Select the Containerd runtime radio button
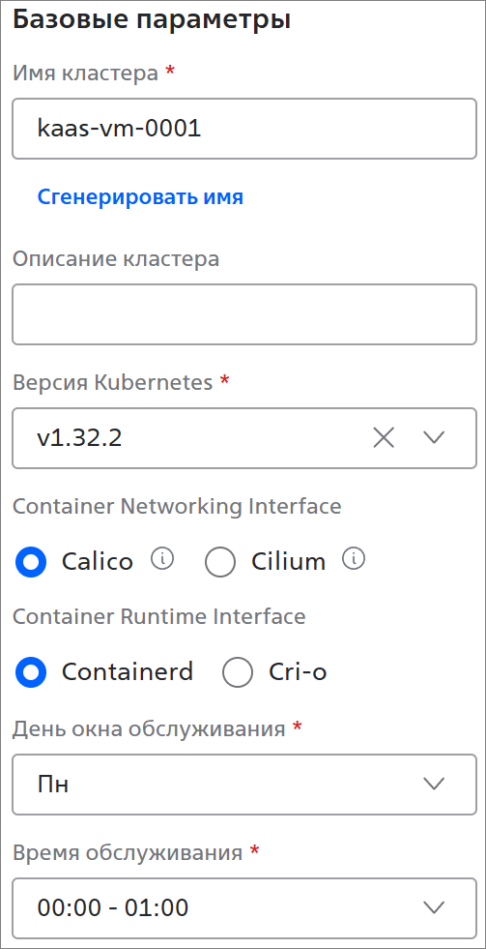 [31, 671]
